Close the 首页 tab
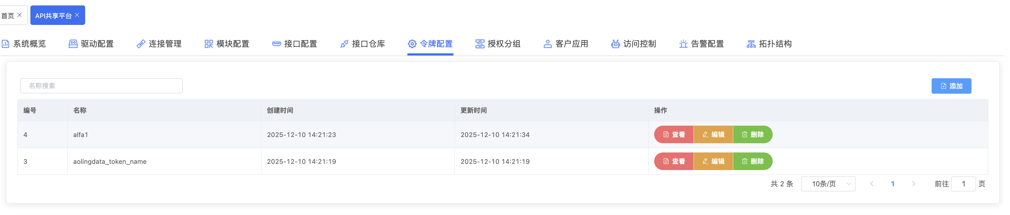Viewport: 1010px width, 215px height. click(x=20, y=15)
